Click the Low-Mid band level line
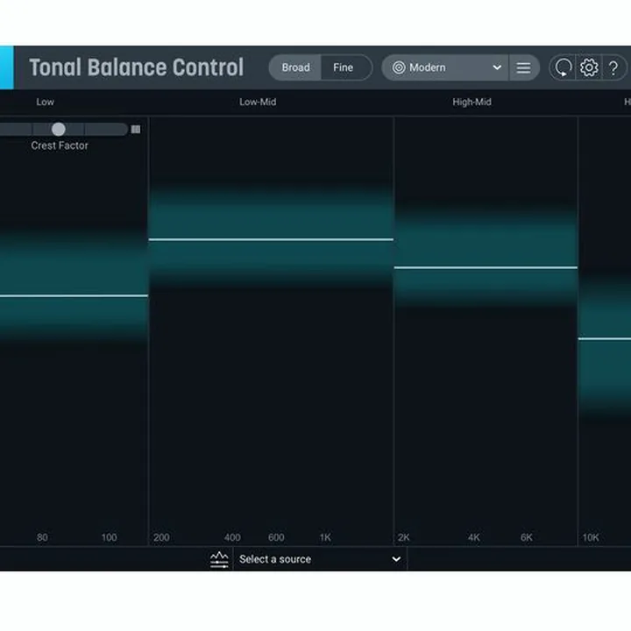The image size is (631, 631). pyautogui.click(x=271, y=239)
